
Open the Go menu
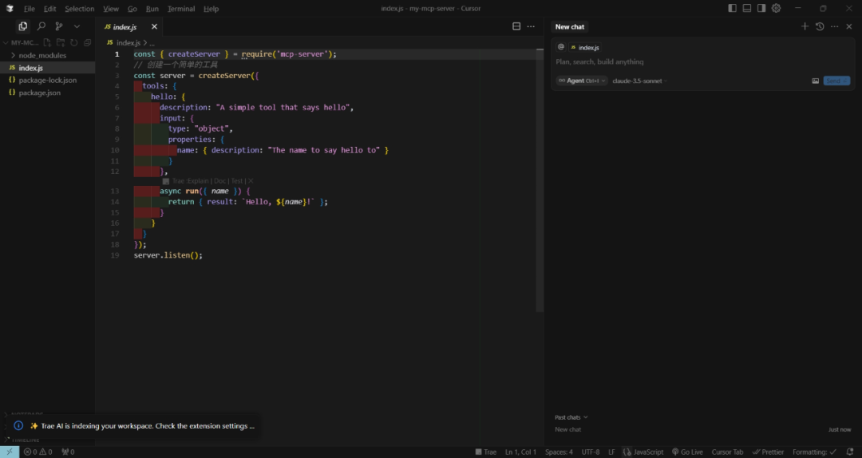tap(132, 9)
